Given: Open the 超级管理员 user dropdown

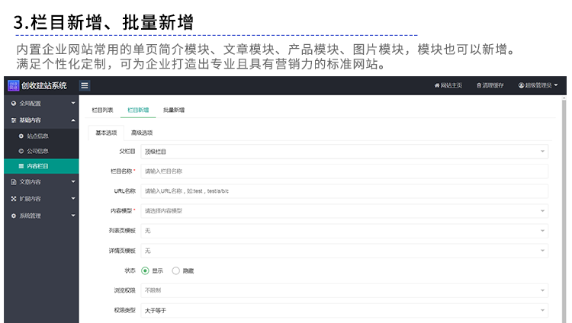Looking at the screenshot, I should (x=538, y=85).
